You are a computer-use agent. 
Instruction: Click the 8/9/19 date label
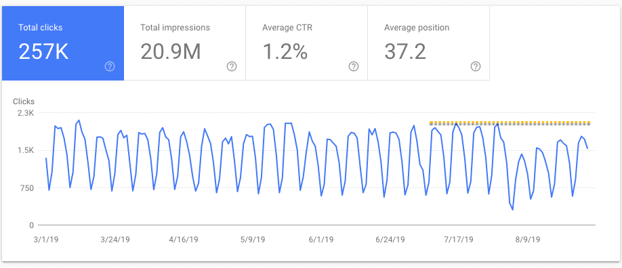pyautogui.click(x=528, y=240)
